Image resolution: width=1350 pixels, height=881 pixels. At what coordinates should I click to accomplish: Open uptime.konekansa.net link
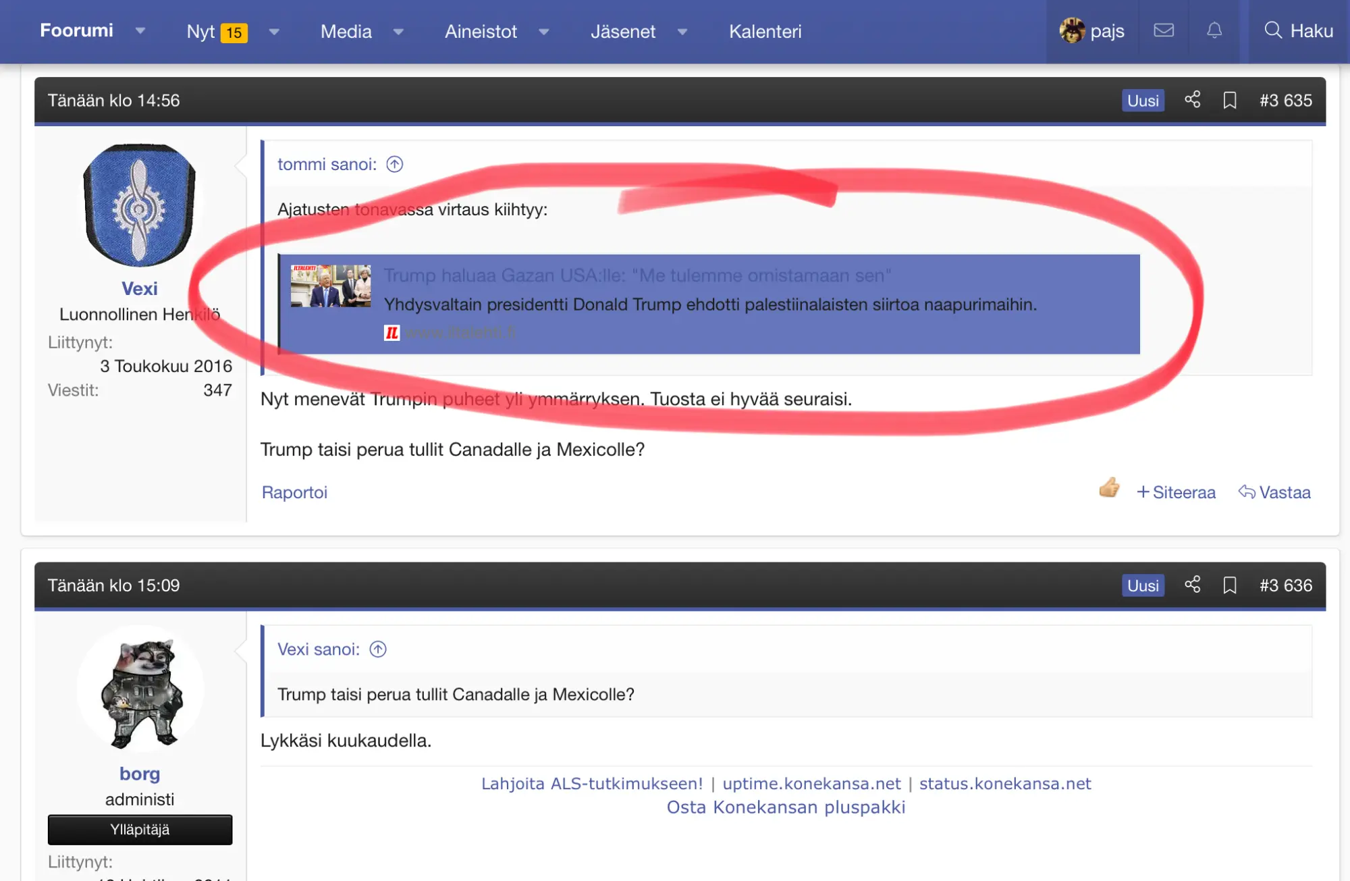811,784
